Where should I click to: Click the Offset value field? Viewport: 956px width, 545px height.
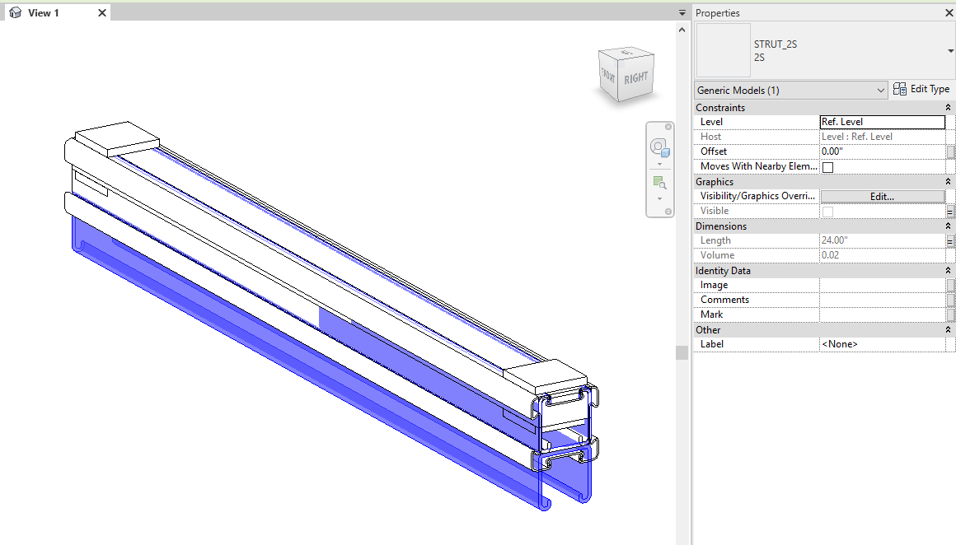click(882, 151)
